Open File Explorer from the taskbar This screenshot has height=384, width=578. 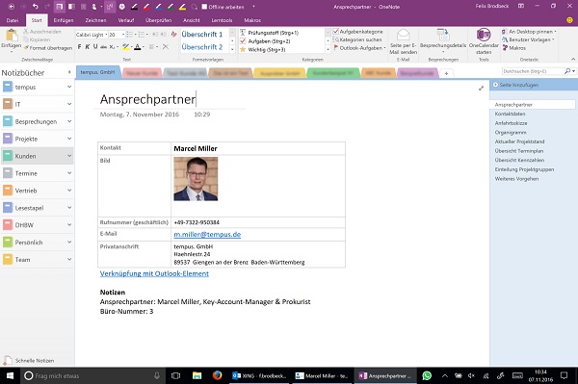[x=197, y=375]
